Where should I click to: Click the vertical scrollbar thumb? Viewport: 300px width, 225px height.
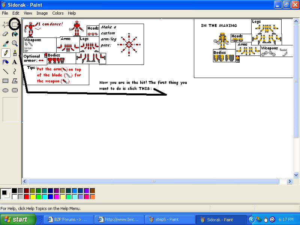(296, 81)
